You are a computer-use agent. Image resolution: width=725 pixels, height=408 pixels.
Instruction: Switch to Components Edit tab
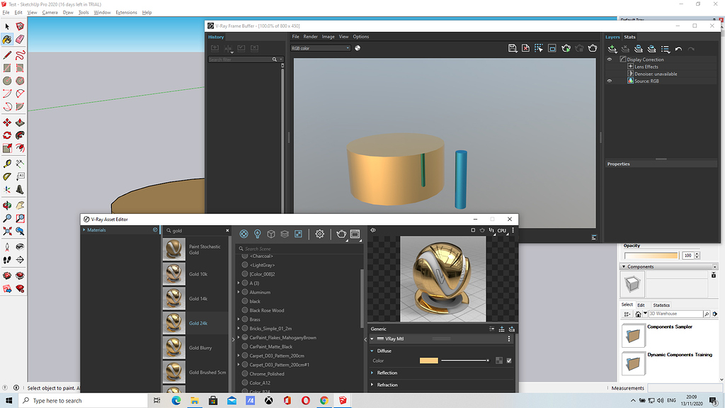(x=641, y=305)
